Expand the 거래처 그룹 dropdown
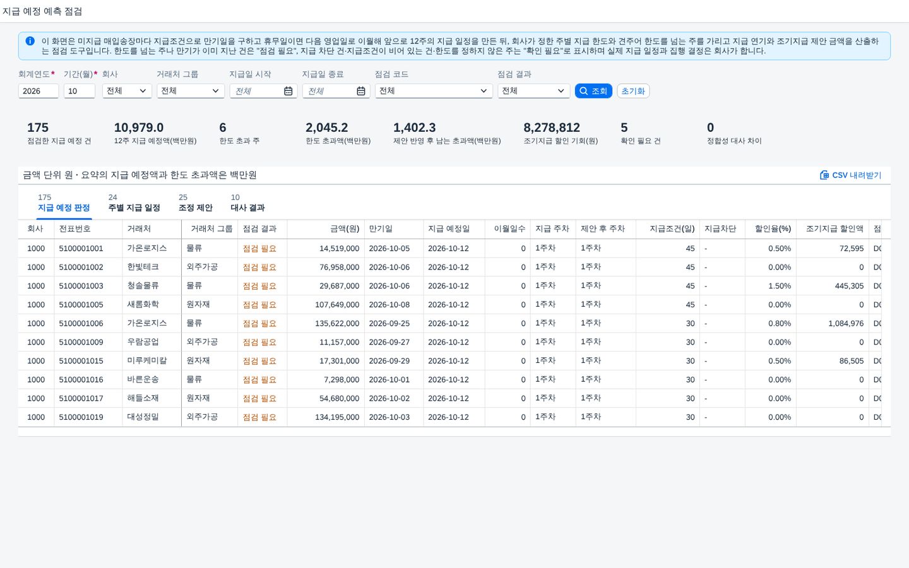909x568 pixels. click(x=191, y=91)
